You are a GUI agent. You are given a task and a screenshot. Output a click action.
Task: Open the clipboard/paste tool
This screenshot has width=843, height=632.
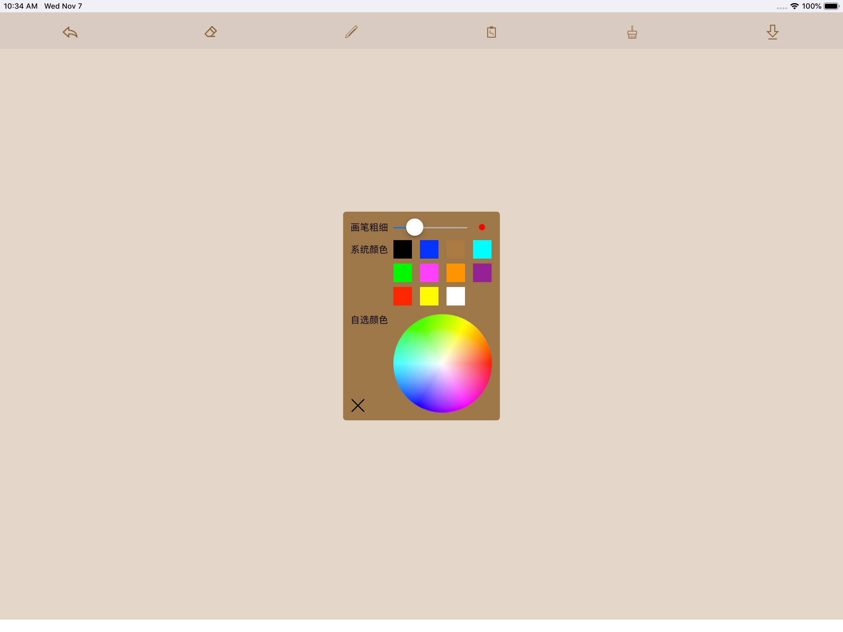(492, 32)
